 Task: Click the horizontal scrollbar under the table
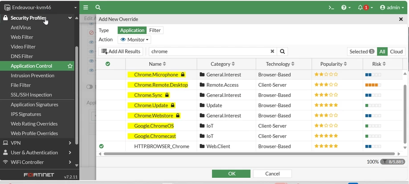click(249, 154)
